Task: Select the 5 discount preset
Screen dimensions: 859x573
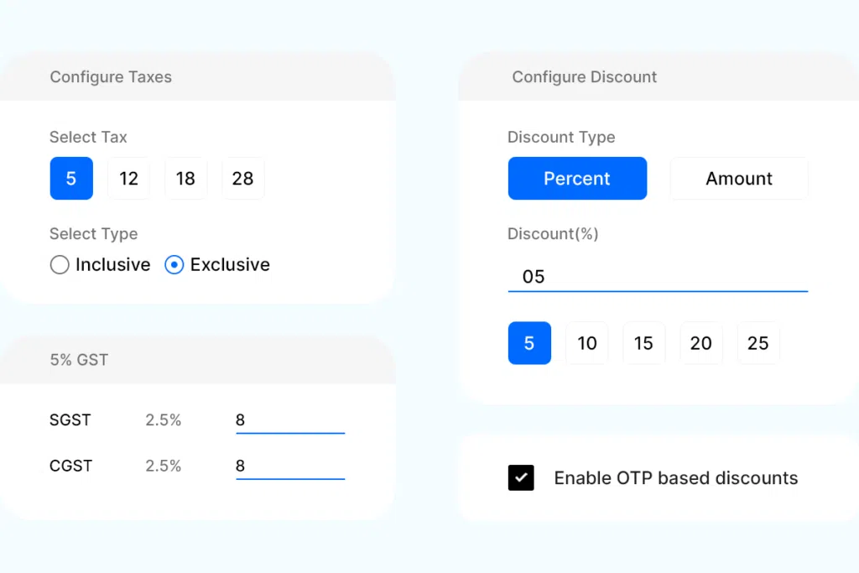Action: coord(529,343)
